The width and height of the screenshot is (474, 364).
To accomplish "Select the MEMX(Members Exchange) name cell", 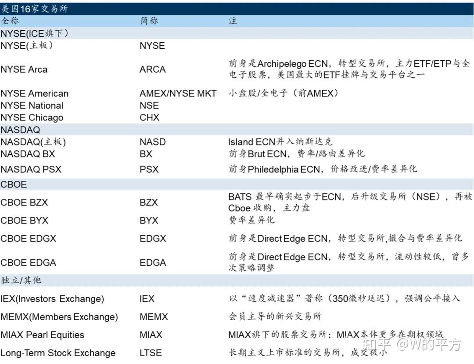I will pos(59,317).
